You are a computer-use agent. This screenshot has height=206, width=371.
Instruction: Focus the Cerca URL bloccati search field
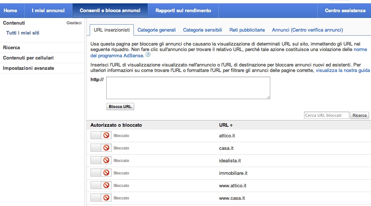tap(327, 115)
